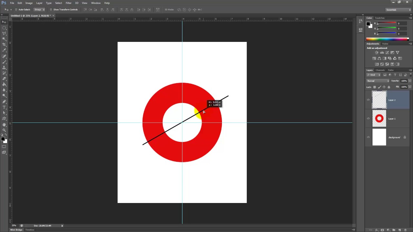Add a Black & White adjustment
Image resolution: width=413 pixels, height=232 pixels.
384,58
